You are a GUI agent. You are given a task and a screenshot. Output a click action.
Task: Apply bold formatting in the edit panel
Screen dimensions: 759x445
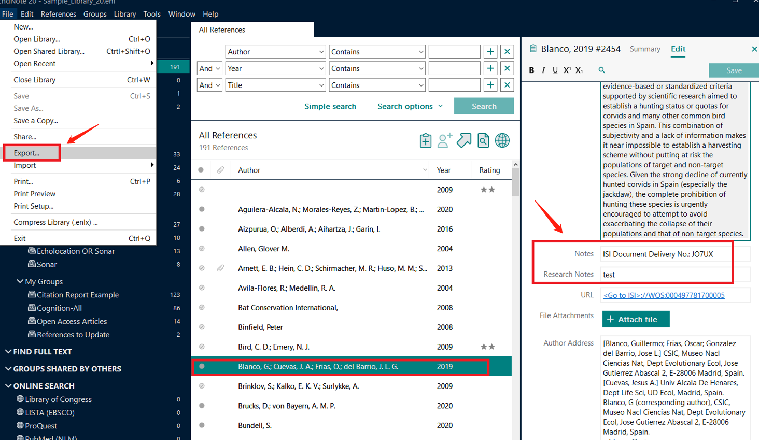click(531, 70)
